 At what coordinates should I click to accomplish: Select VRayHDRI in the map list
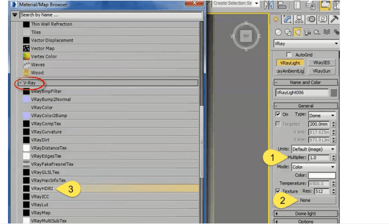(111, 188)
